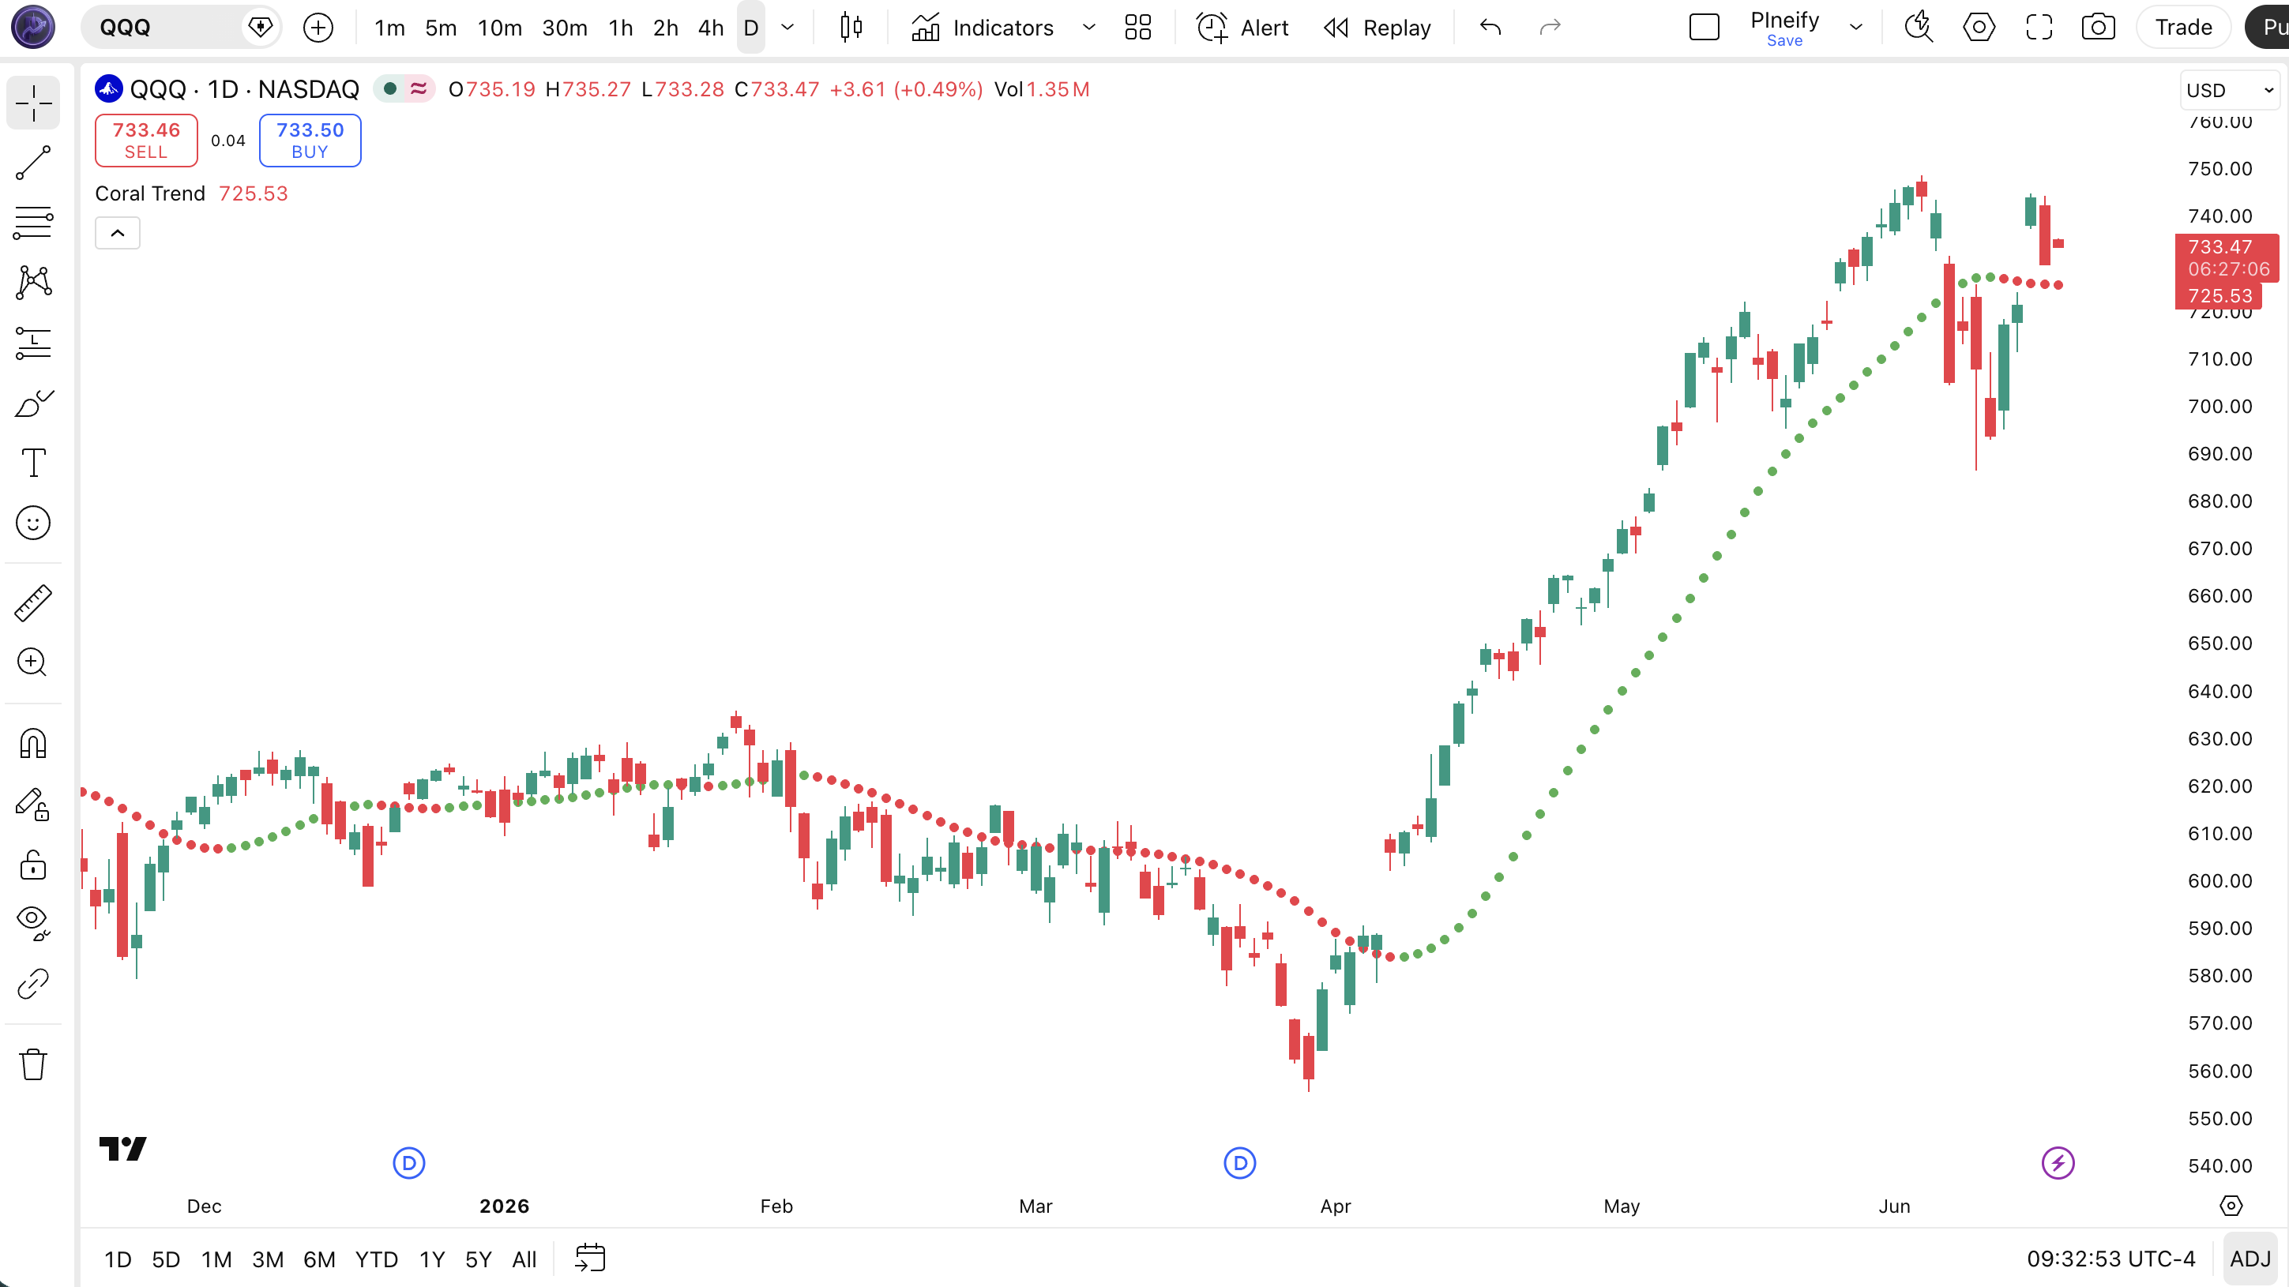Enter fullscreen mode
This screenshot has width=2289, height=1287.
click(x=2039, y=28)
